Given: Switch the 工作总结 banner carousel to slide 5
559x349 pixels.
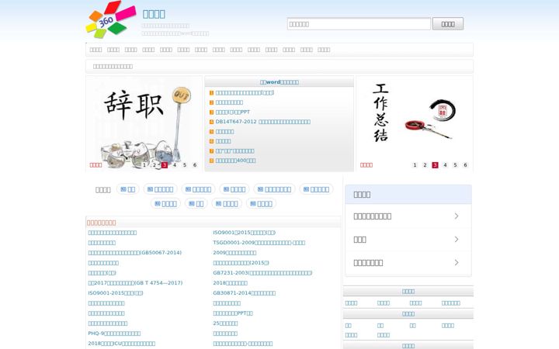Looking at the screenshot, I should point(455,165).
